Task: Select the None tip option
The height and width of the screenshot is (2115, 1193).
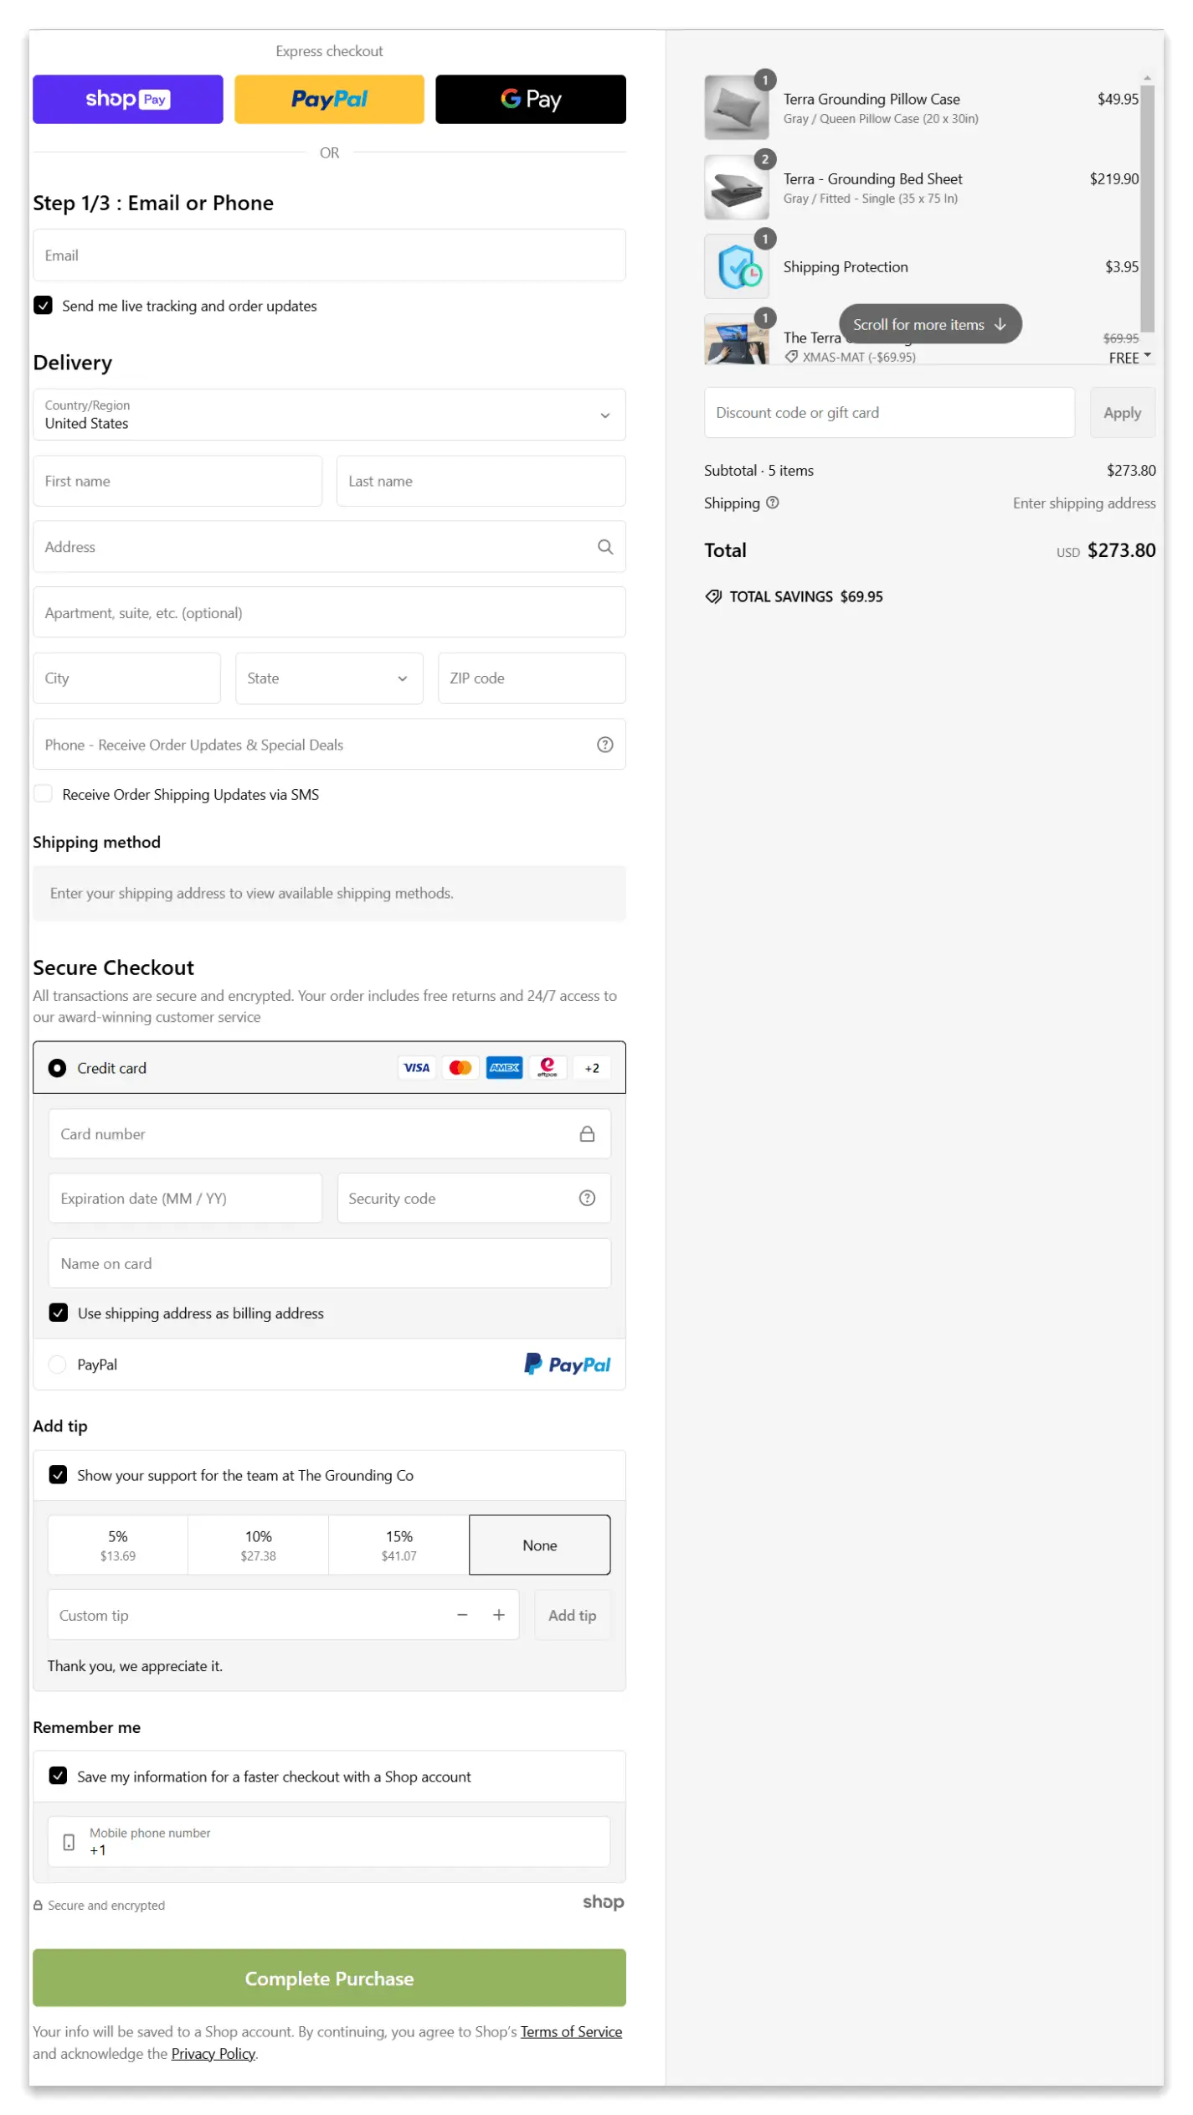Action: (539, 1545)
